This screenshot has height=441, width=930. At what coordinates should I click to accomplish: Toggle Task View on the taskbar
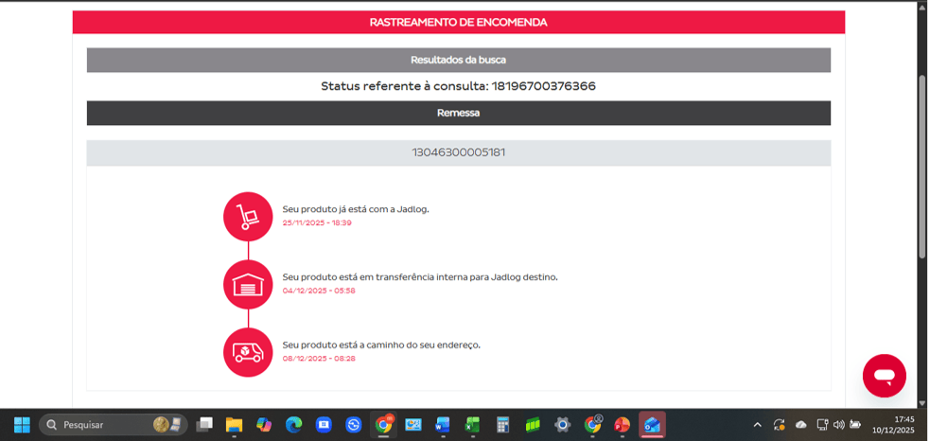coord(204,425)
